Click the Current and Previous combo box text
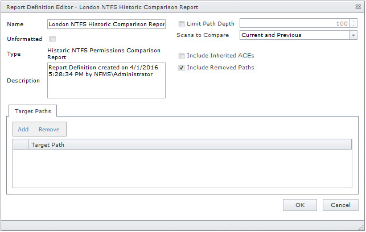 [x=294, y=35]
